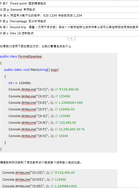Click the WriteLine "{0:D}" code line
Image resolution: width=139 pixels, height=188 pixels.
point(39,96)
